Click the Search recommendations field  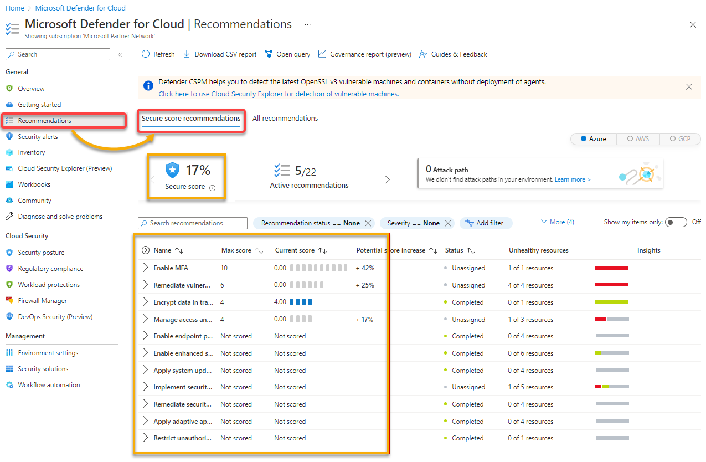point(193,223)
